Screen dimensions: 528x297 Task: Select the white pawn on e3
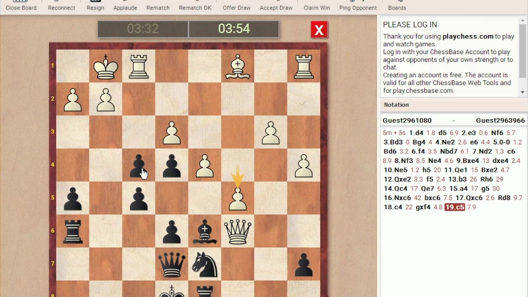(172, 133)
